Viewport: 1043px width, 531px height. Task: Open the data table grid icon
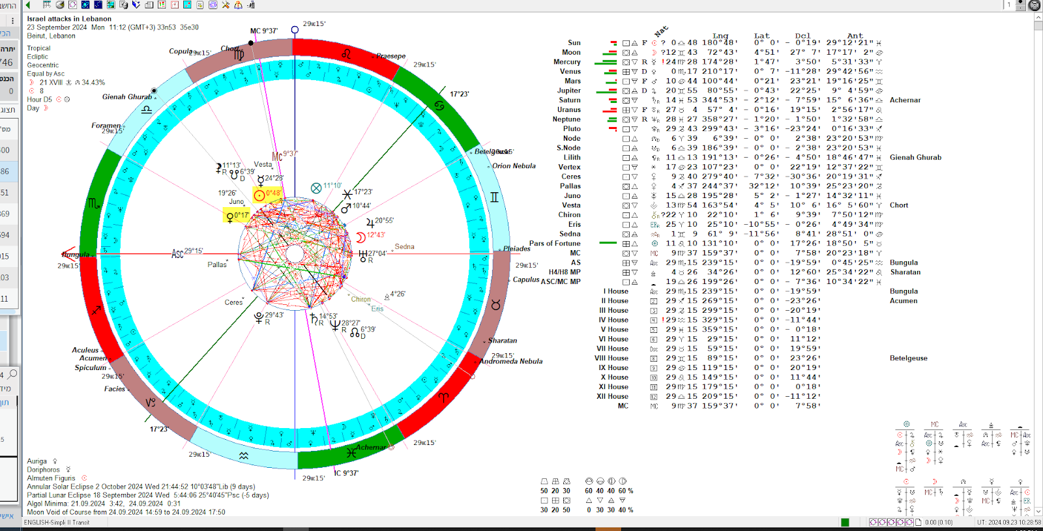(x=47, y=5)
